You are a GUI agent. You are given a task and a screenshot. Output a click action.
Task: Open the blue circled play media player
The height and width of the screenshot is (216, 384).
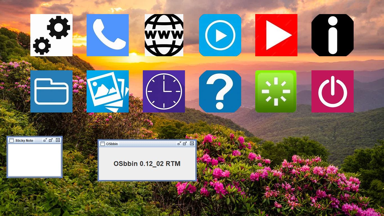coord(220,35)
